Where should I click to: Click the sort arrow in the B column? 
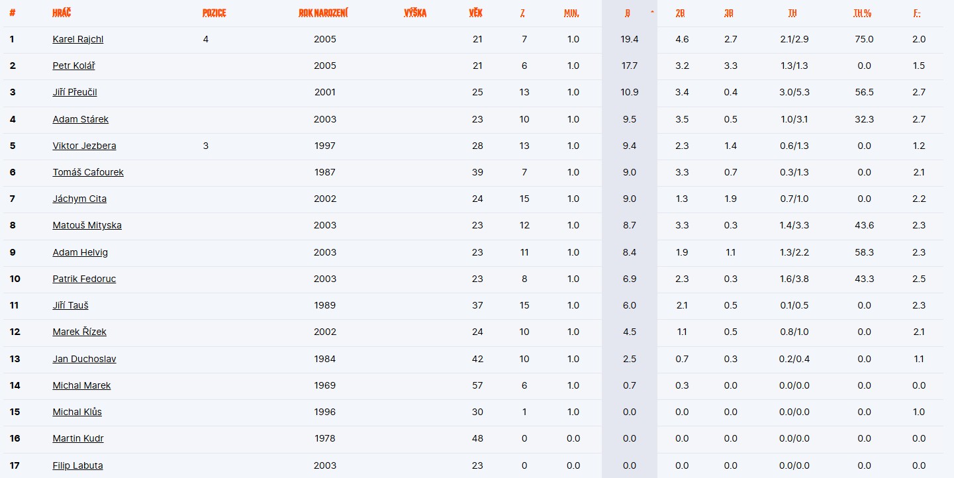coord(653,13)
